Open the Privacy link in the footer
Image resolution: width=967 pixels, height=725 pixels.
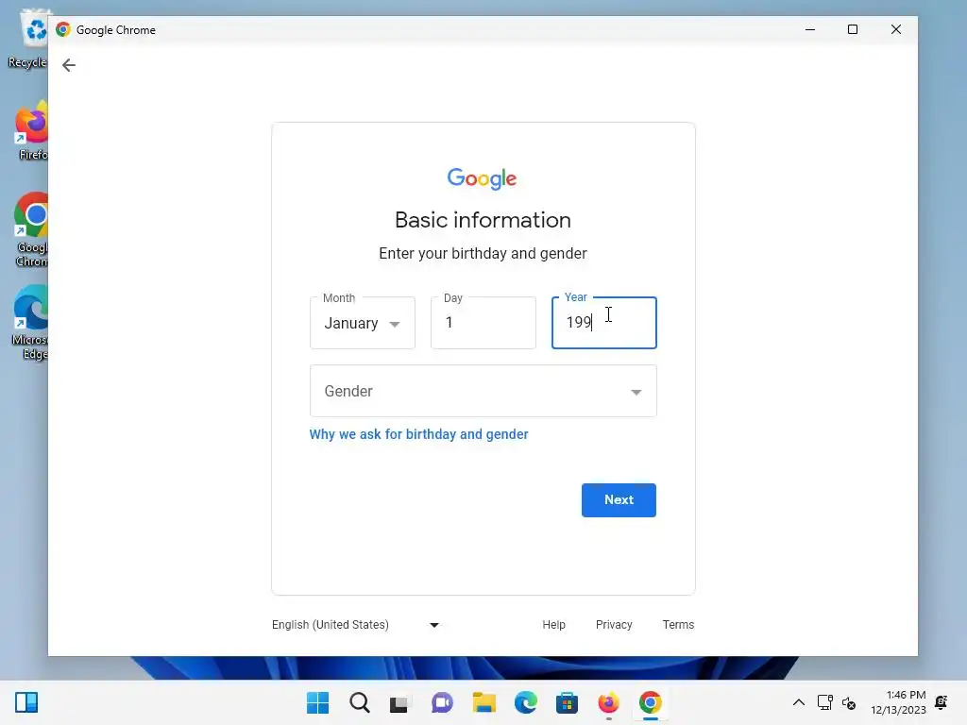(x=614, y=625)
